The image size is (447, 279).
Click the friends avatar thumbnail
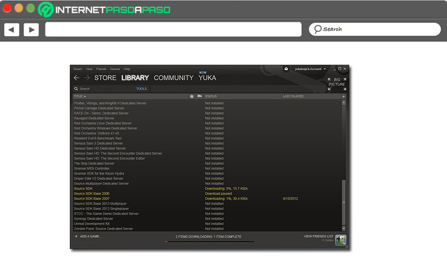[x=341, y=240]
